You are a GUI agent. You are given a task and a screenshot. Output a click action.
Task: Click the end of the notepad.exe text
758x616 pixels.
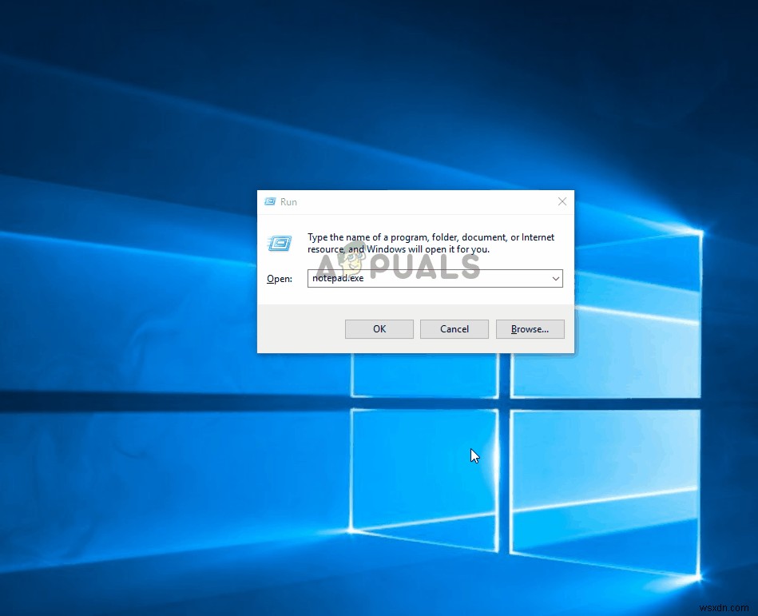[363, 278]
